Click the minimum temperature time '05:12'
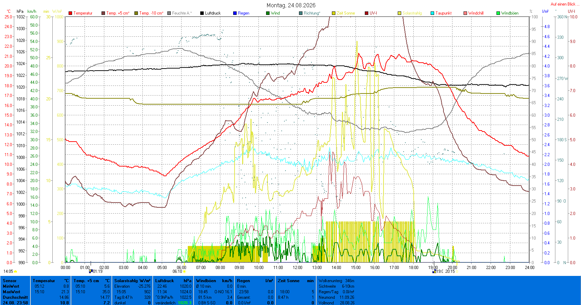 coord(39,286)
